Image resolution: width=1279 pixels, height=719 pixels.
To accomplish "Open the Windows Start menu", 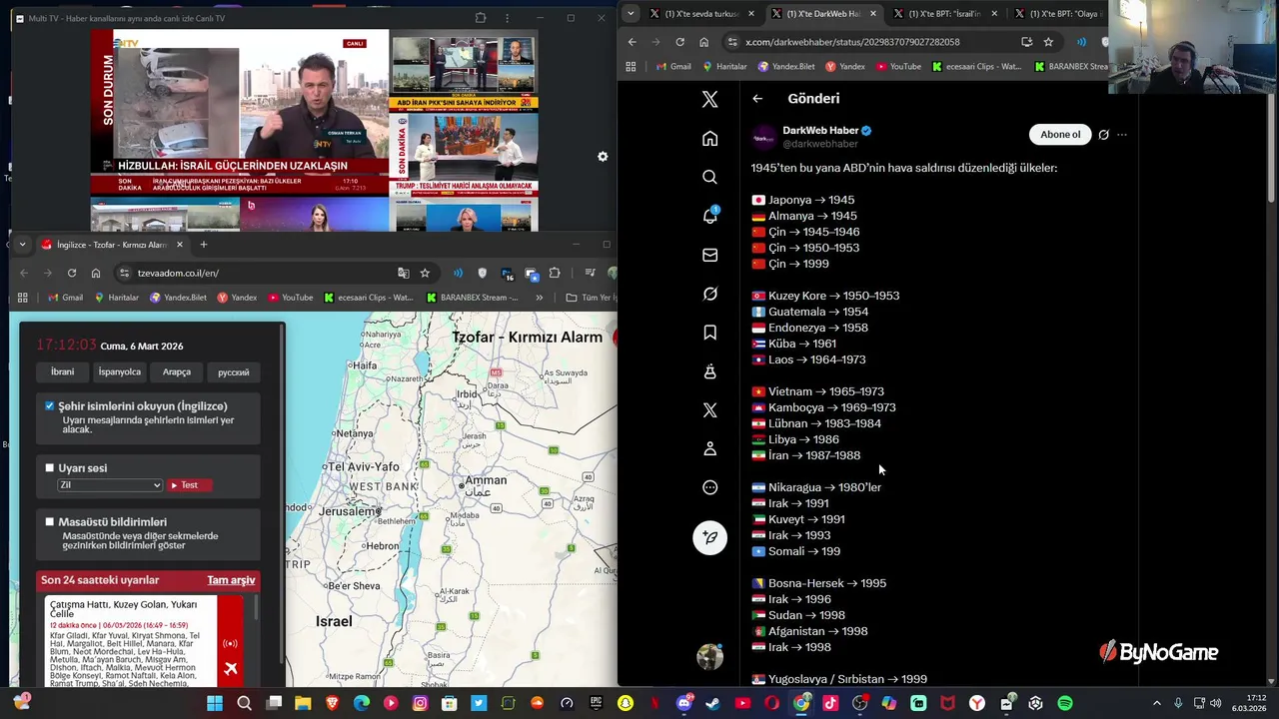I will tap(215, 704).
